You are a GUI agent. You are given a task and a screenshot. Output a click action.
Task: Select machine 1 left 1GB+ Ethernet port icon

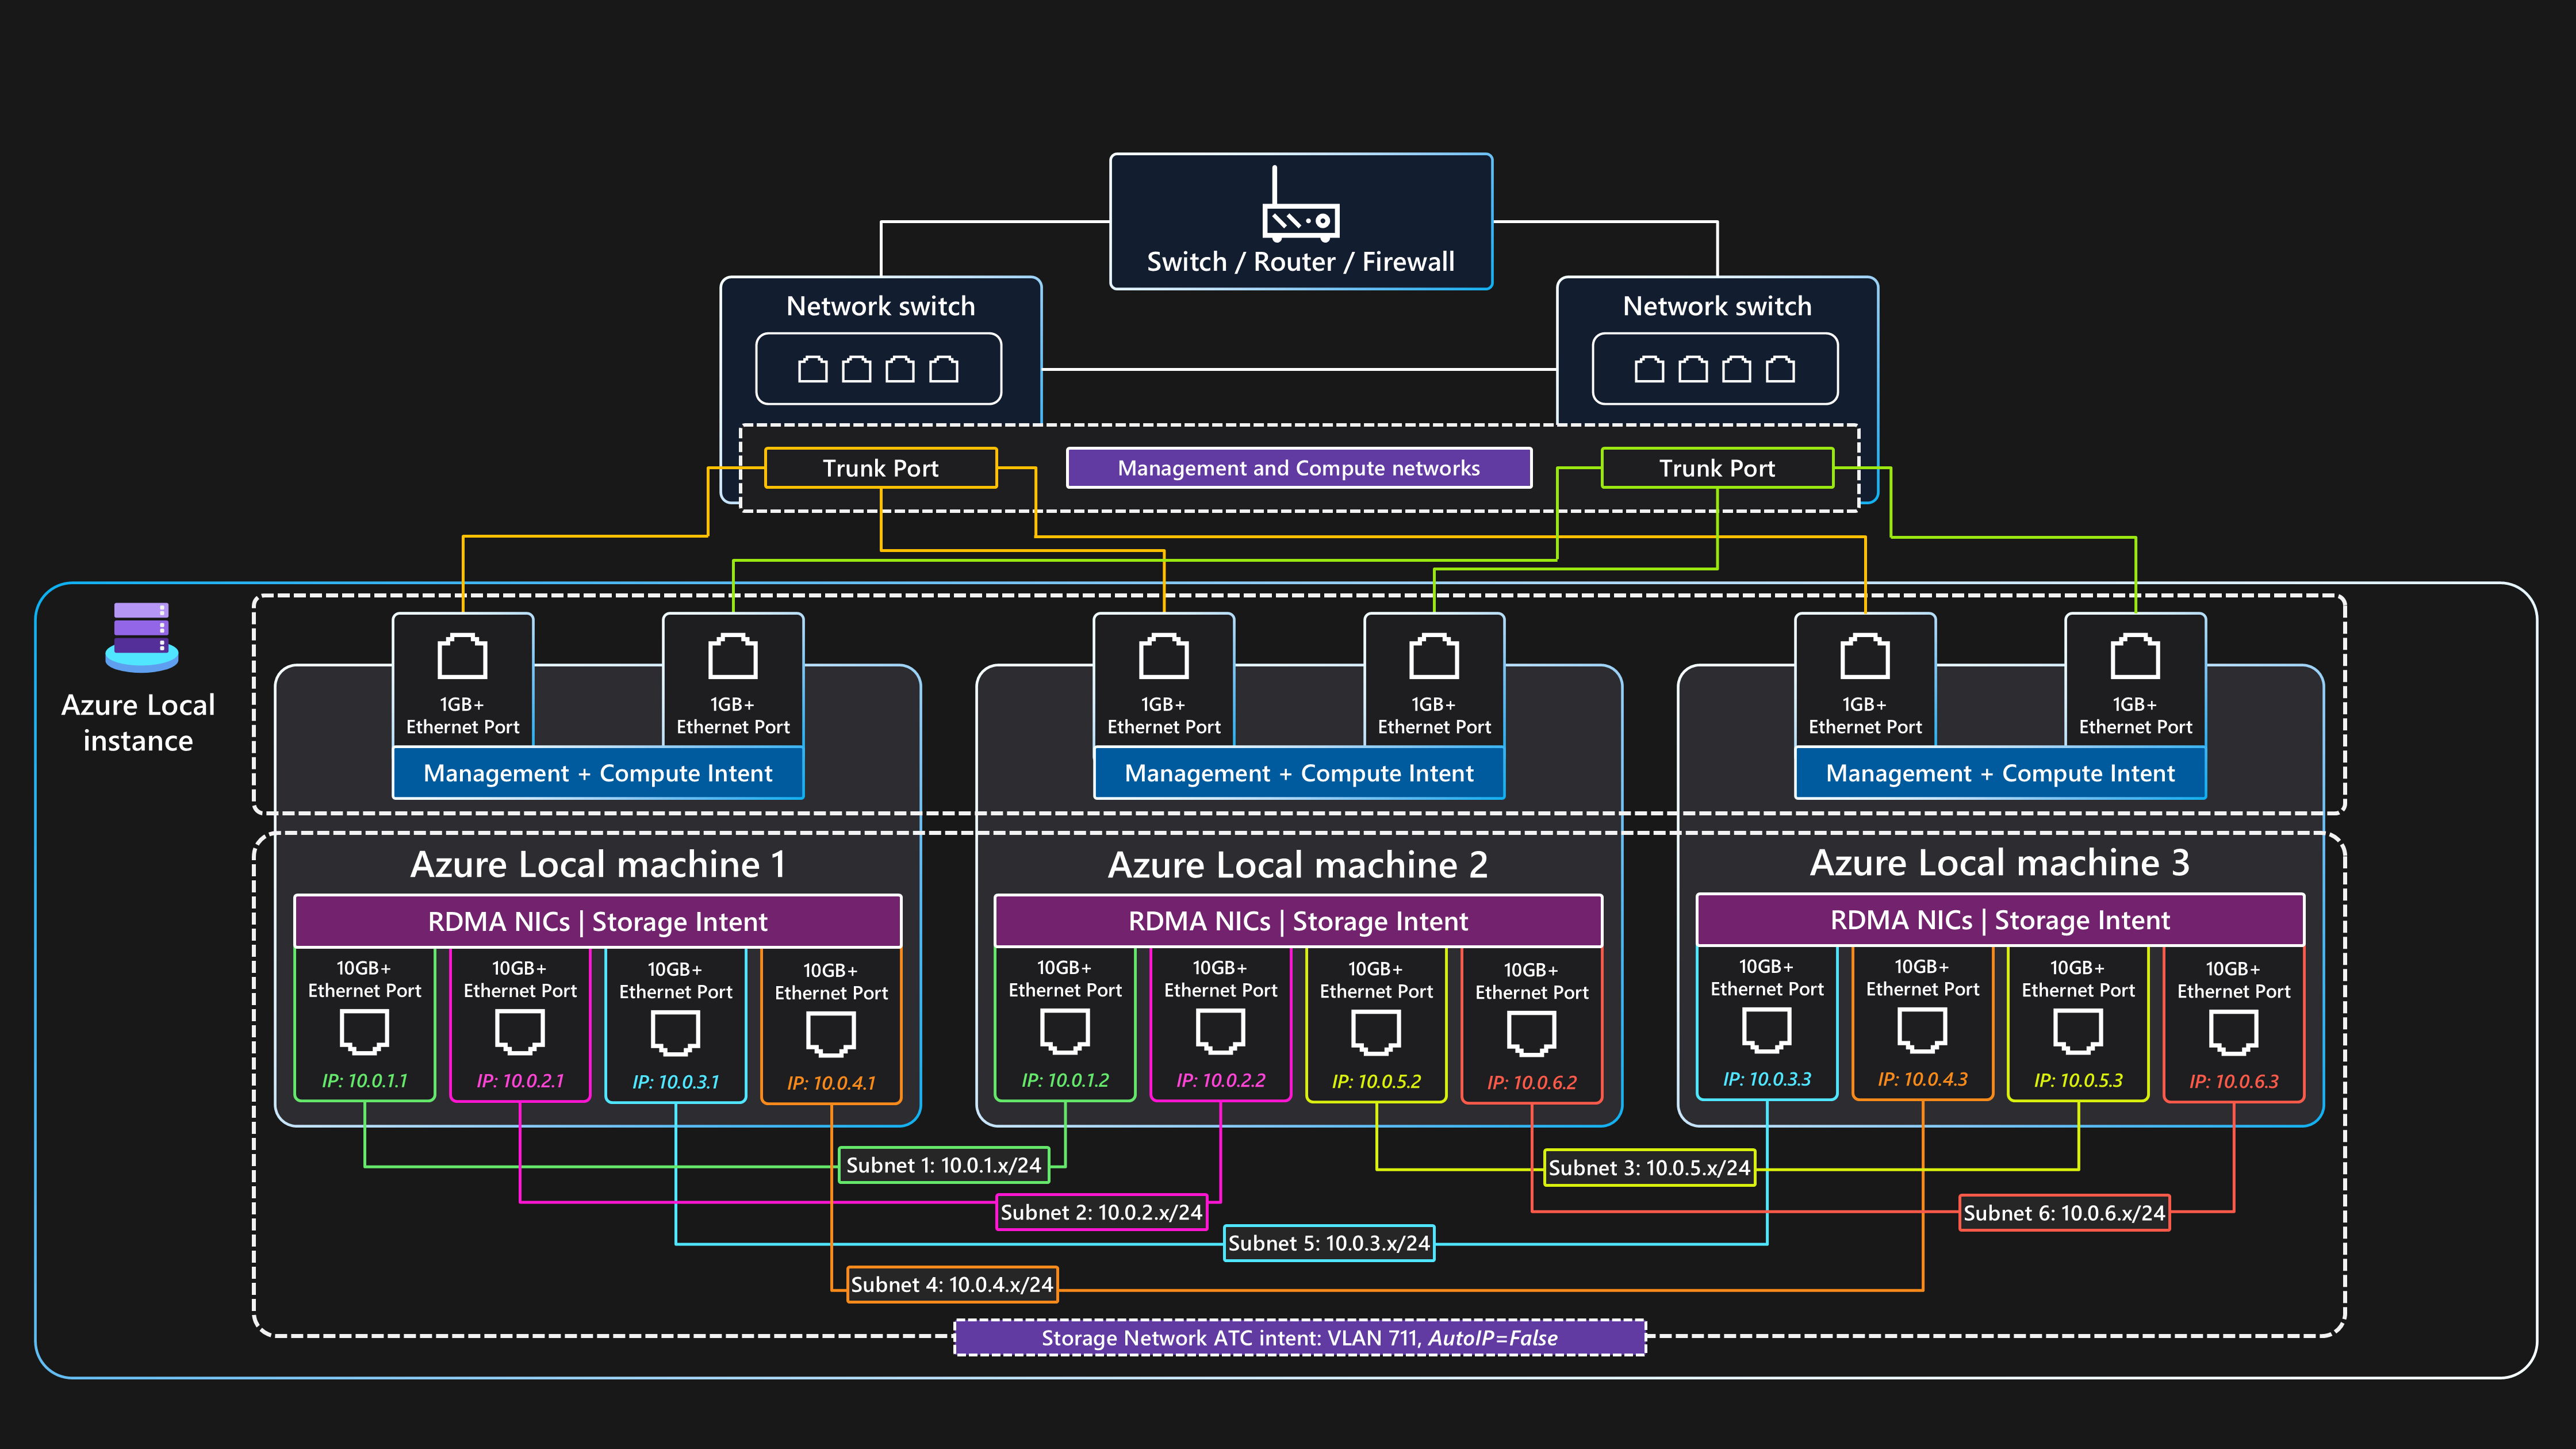pos(462,657)
